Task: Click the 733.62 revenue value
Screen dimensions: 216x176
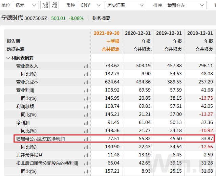Action: click(x=112, y=66)
